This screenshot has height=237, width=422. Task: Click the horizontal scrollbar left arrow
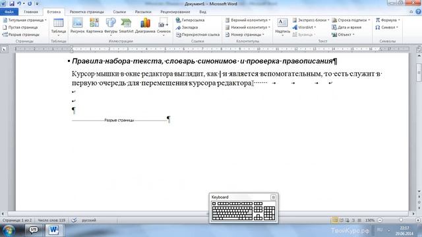point(3,214)
